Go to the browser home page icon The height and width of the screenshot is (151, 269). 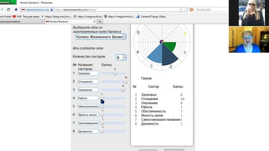click(x=16, y=10)
